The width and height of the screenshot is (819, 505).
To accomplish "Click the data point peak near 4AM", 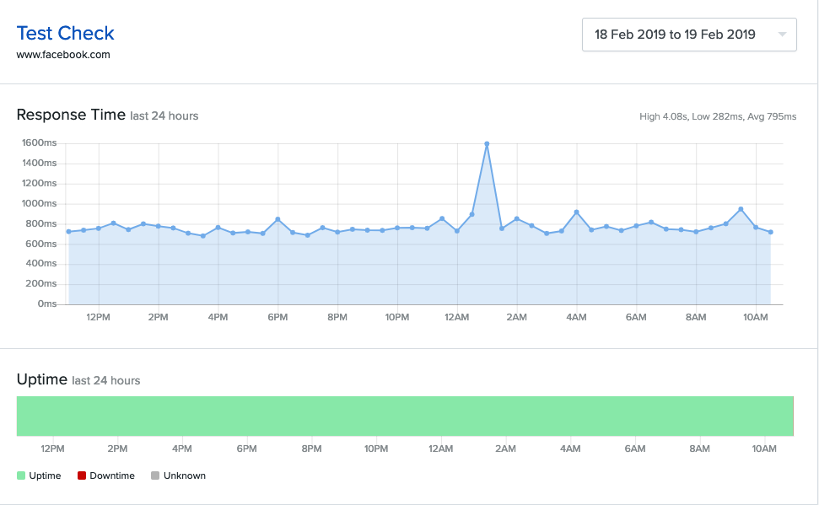I will coord(576,212).
